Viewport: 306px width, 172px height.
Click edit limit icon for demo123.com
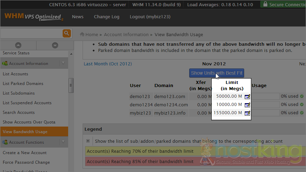pyautogui.click(x=247, y=97)
